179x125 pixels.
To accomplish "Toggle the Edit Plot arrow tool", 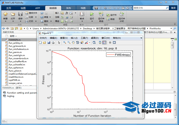I will coord(59,42).
